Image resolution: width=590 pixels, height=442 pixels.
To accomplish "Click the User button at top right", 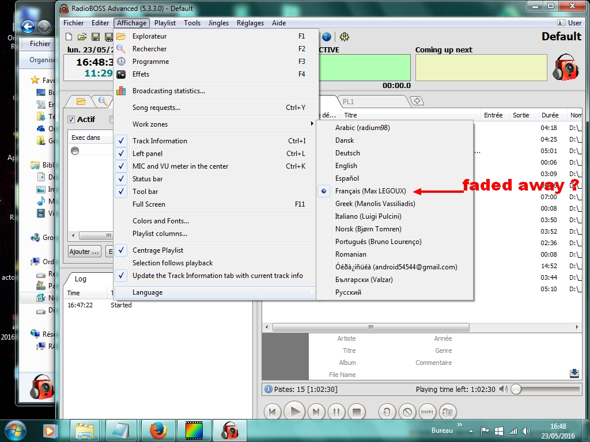I will [569, 23].
